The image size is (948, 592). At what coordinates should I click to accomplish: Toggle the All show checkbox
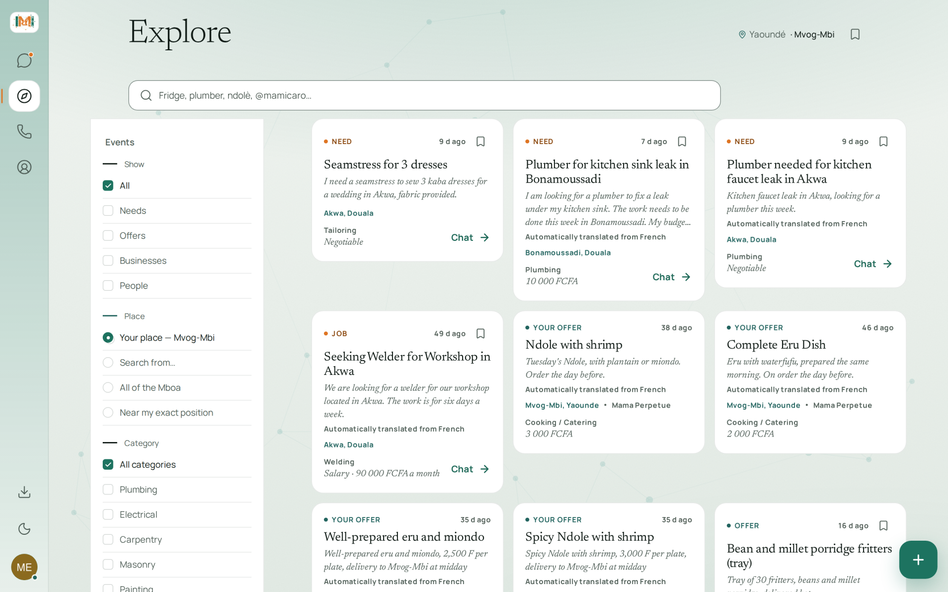point(108,185)
